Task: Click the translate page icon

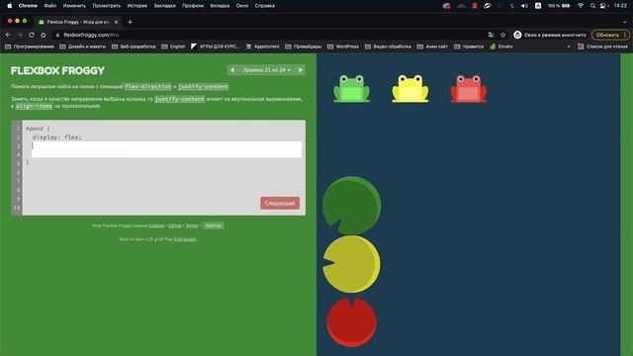Action: tap(491, 36)
